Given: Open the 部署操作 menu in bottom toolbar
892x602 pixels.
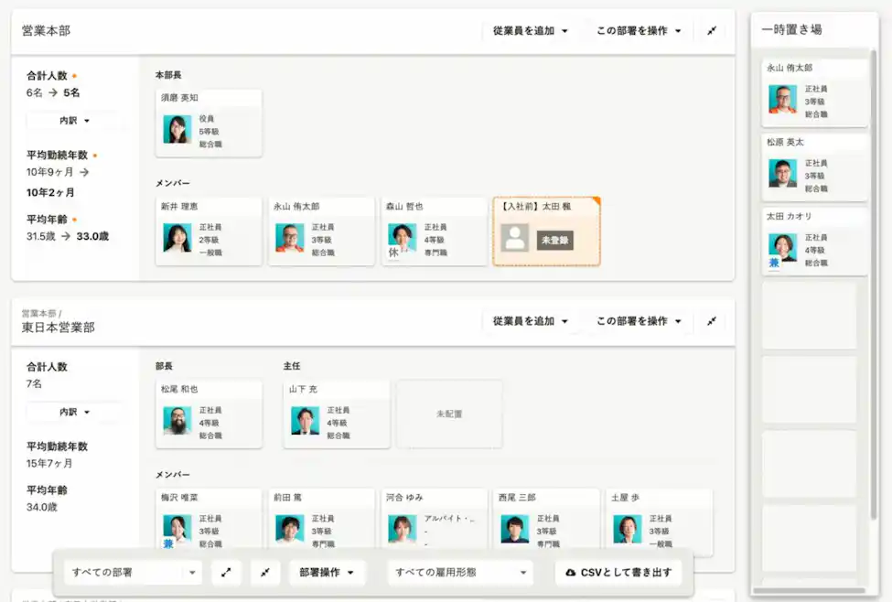Looking at the screenshot, I should 327,572.
